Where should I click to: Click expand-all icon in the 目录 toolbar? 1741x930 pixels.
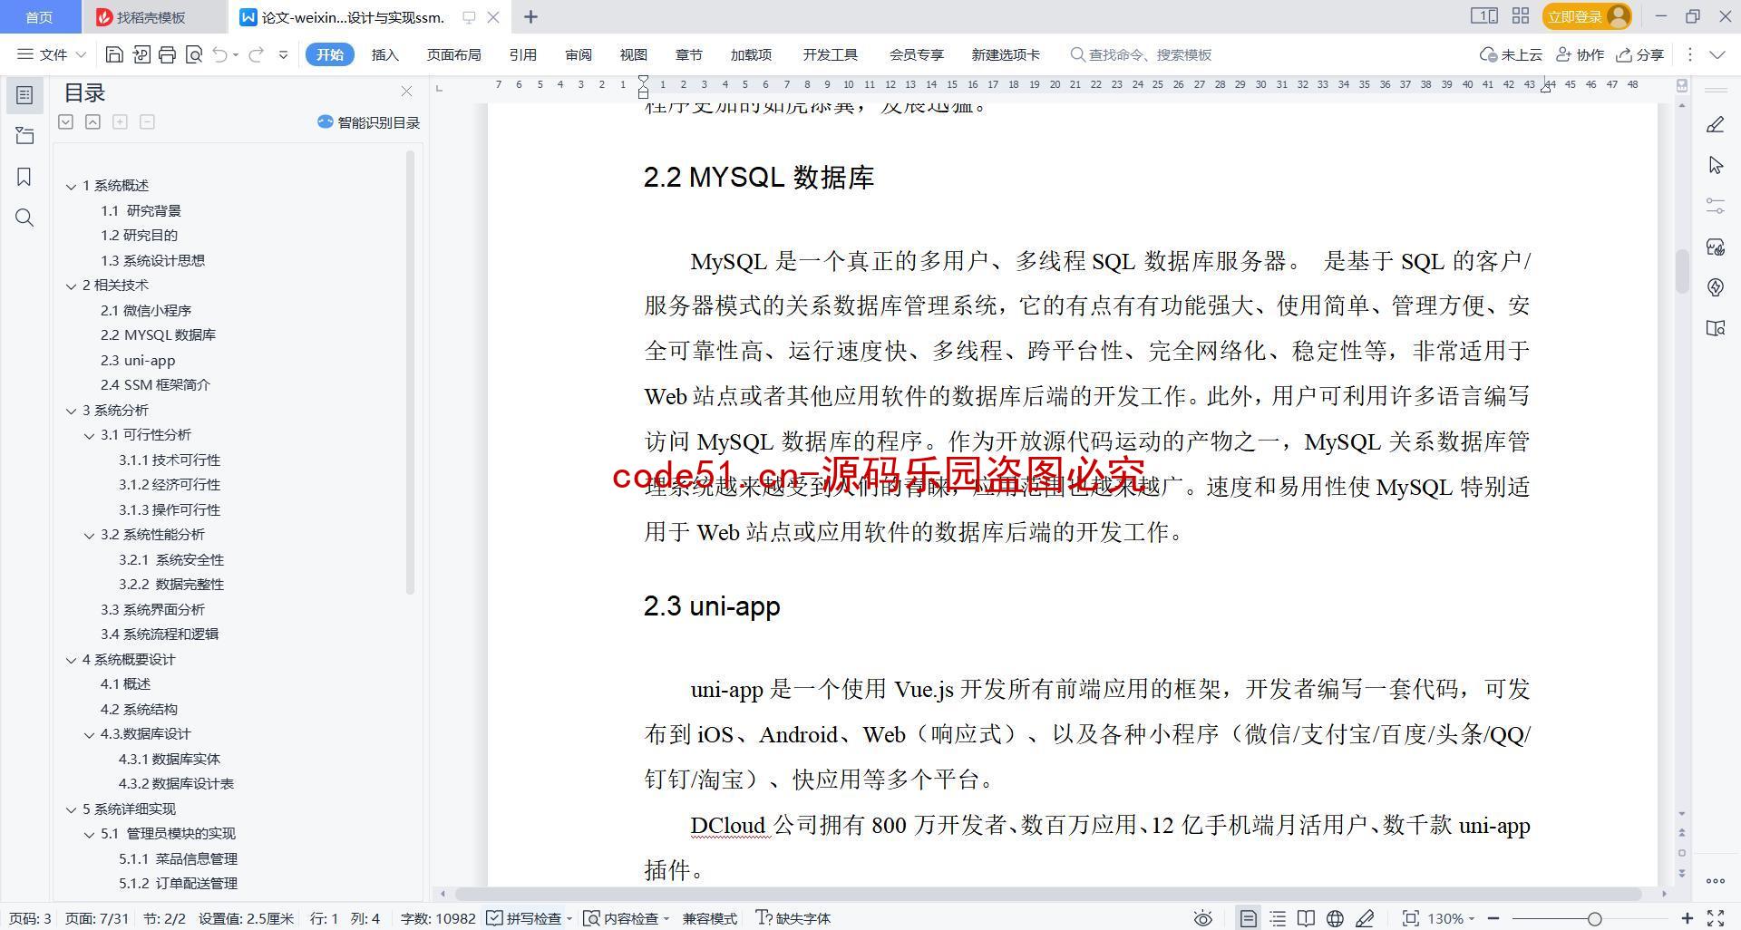65,121
